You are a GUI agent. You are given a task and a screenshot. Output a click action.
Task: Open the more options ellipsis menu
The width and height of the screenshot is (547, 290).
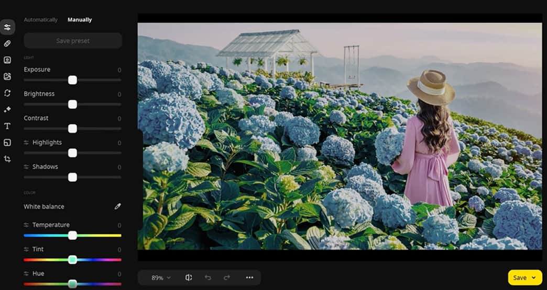tap(249, 277)
